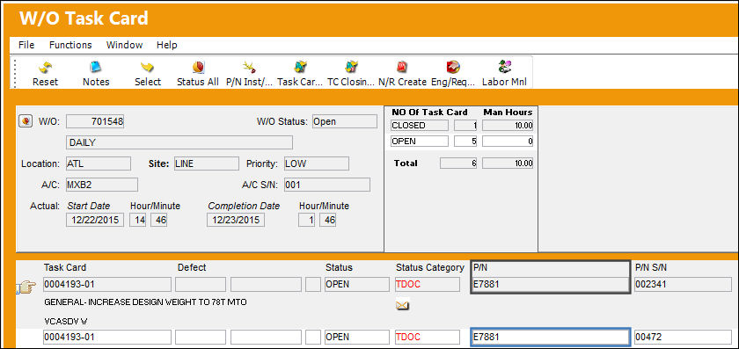This screenshot has height=349, width=739.
Task: Click P/N S/N field 00472
Action: click(x=683, y=338)
